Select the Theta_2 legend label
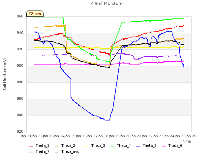 (x=68, y=145)
